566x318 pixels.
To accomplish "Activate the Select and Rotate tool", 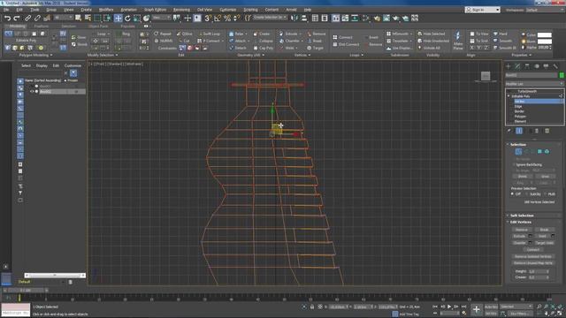I will 127,18.
